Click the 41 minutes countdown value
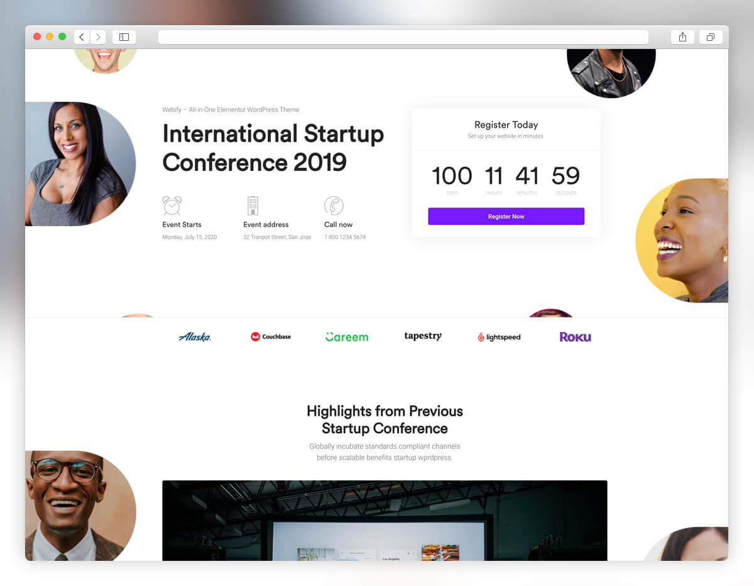This screenshot has height=586, width=754. 527,176
